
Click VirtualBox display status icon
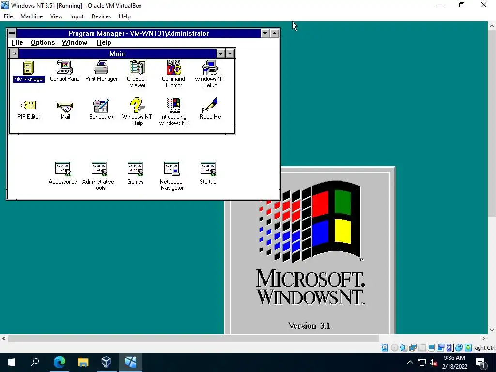coord(431,348)
